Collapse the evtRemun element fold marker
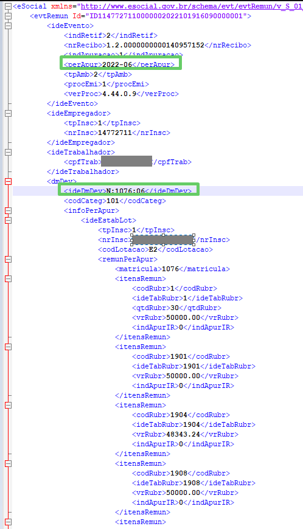Viewport: 303px width, 529px height. (x=8, y=16)
